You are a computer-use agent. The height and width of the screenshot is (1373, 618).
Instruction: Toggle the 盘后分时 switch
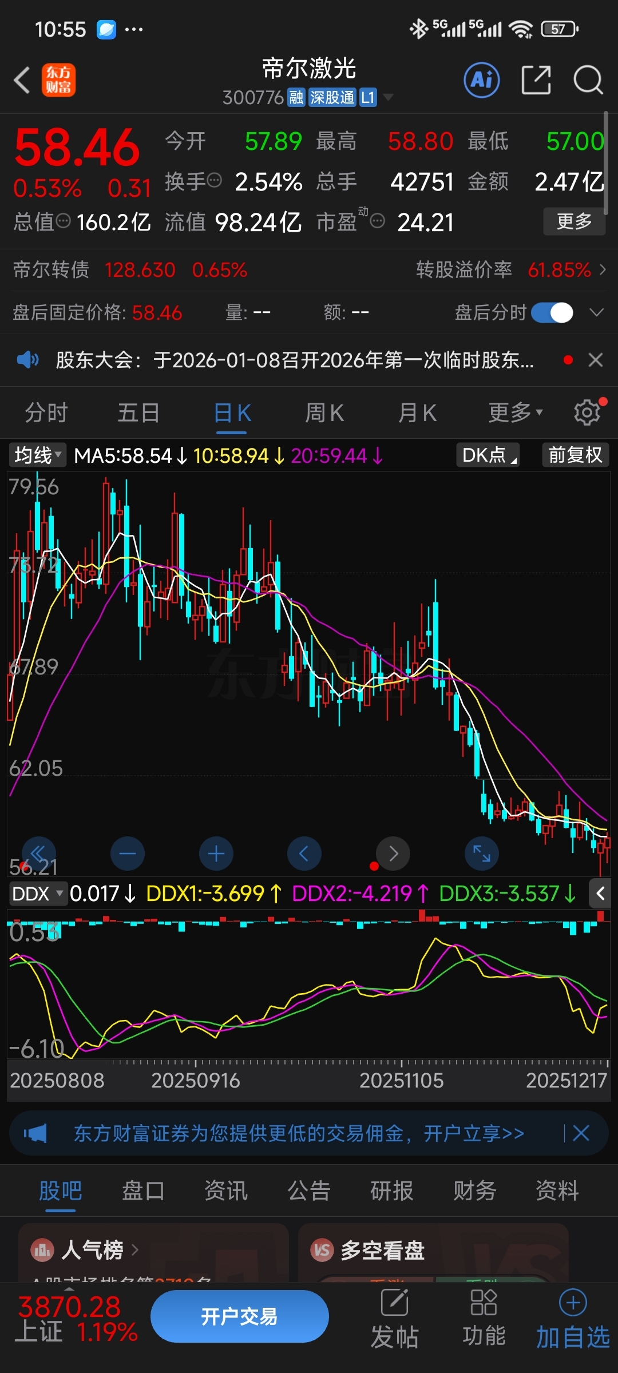[552, 312]
